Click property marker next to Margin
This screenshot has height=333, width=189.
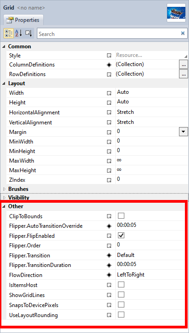(109, 132)
